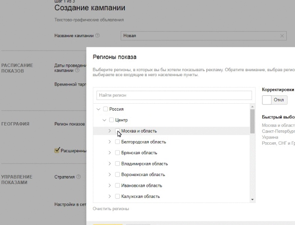Click help icon next to Название кампании
The height and width of the screenshot is (225, 295).
coord(98,36)
